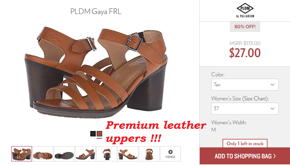This screenshot has height=165, width=290.
Task: Play the product VIDEO thumbnail
Action: tap(170, 154)
